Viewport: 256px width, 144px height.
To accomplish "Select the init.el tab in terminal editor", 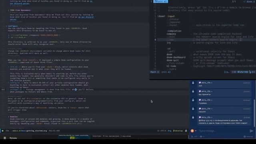I will [161, 2].
